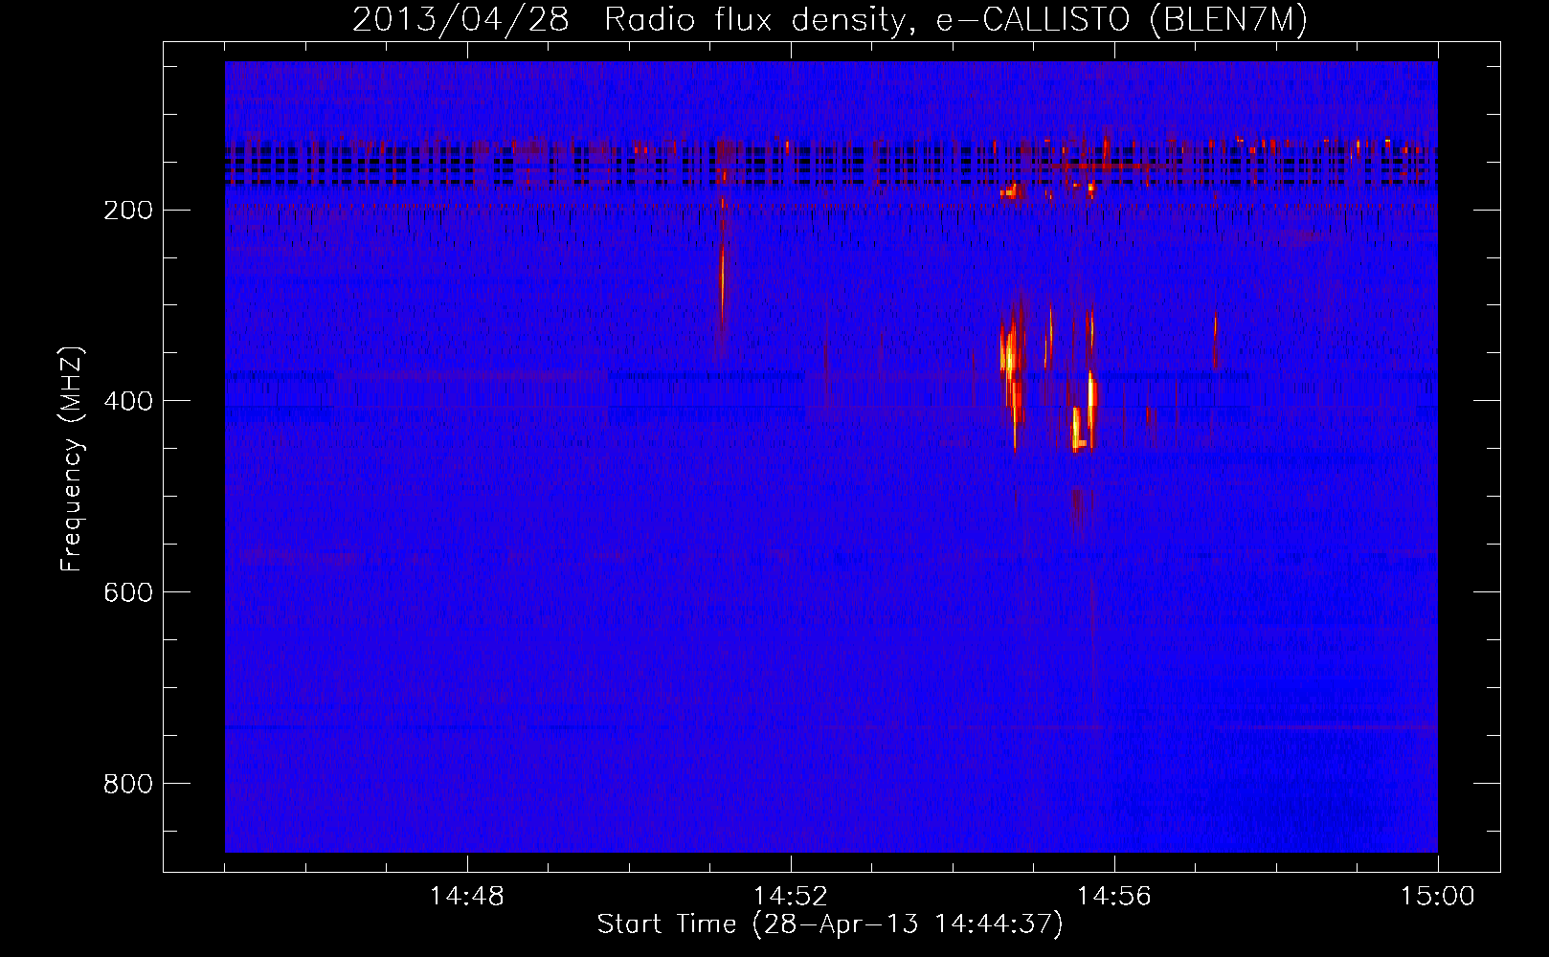Click the 400 frequency tick label
The image size is (1549, 957).
(x=127, y=402)
